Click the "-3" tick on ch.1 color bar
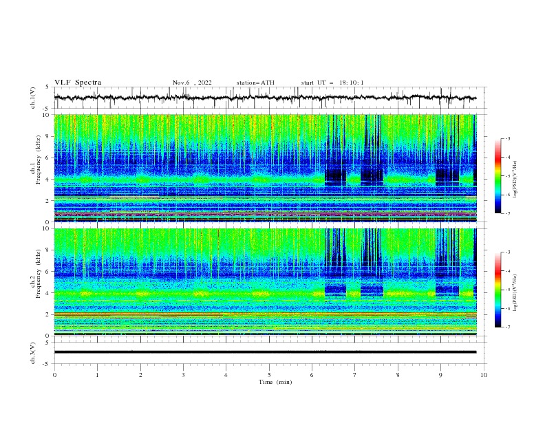Image resolution: width=545 pixels, height=421 pixels. point(507,138)
